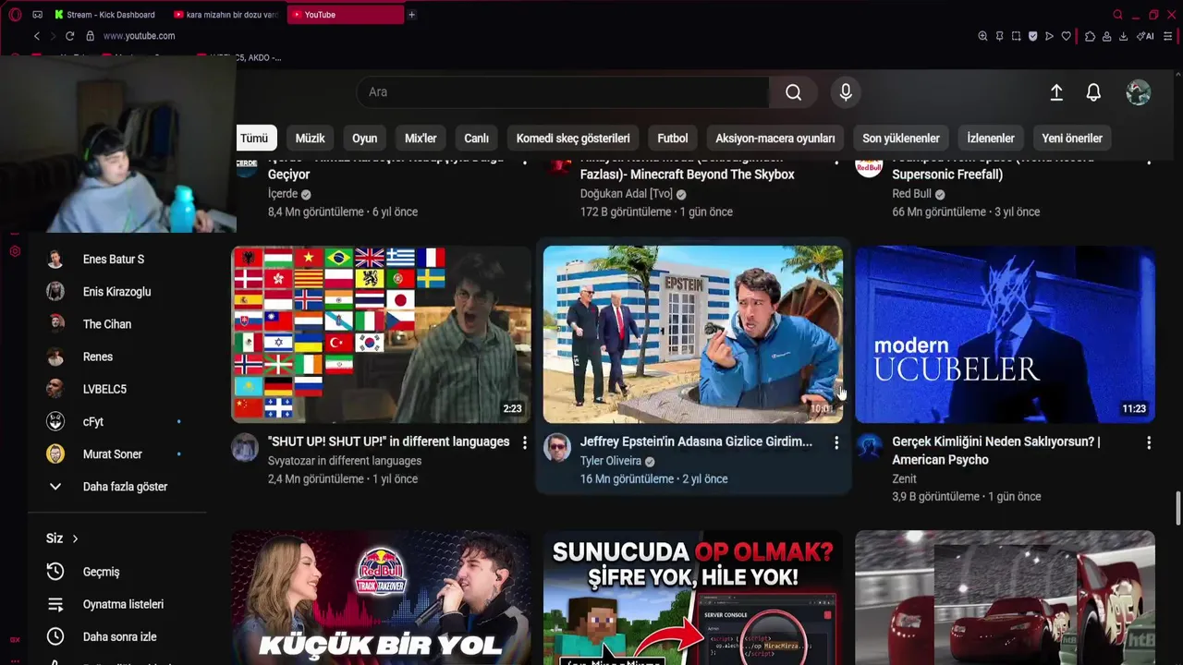The image size is (1183, 665).
Task: Click the YouTube search field Ara
Action: click(x=563, y=92)
